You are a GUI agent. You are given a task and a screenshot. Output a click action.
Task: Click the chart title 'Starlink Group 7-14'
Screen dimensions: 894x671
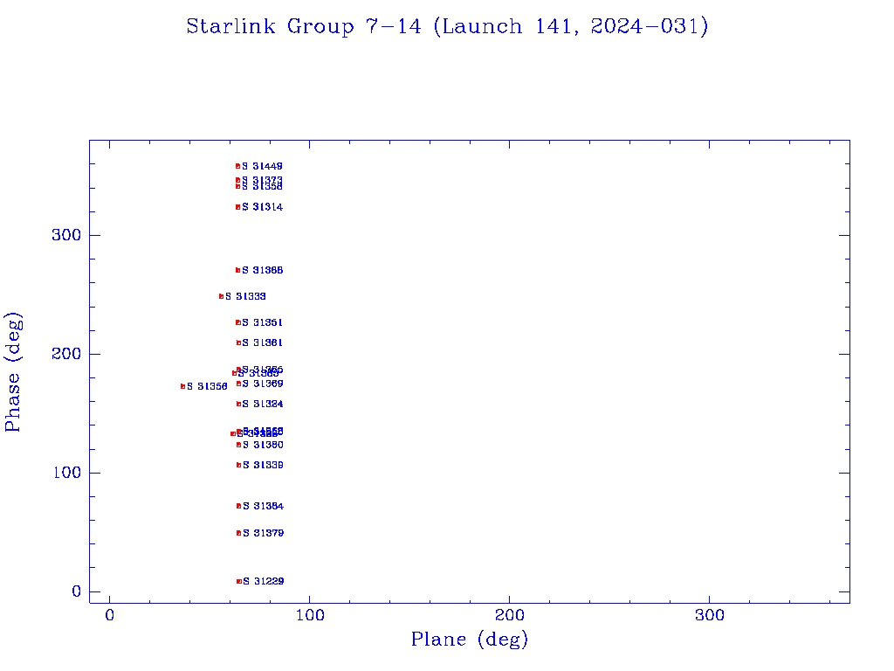click(303, 26)
